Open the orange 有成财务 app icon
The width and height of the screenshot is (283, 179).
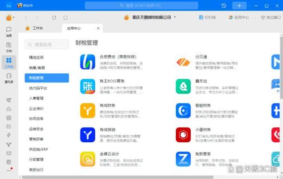[x=87, y=111]
